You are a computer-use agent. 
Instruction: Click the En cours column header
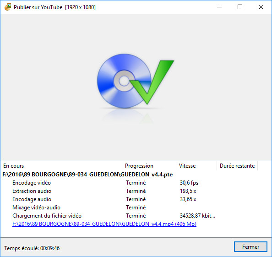[x=61, y=166]
